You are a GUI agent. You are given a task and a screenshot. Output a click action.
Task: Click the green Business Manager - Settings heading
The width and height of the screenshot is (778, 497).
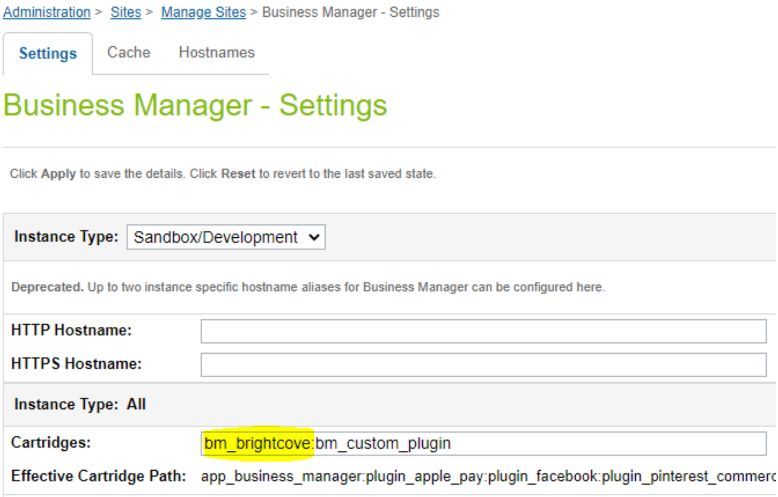(195, 105)
